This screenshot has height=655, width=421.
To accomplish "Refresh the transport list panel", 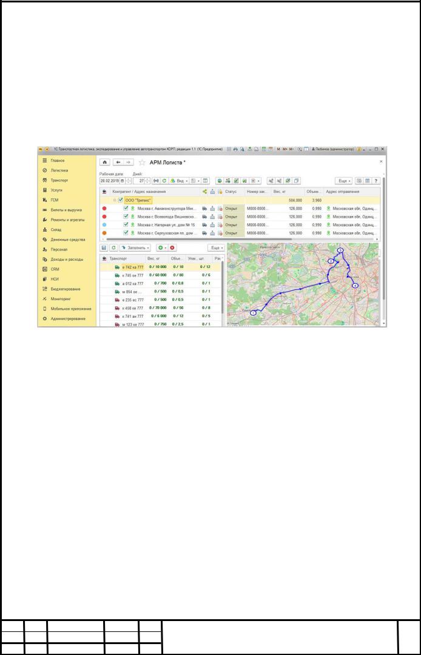I will [113, 247].
